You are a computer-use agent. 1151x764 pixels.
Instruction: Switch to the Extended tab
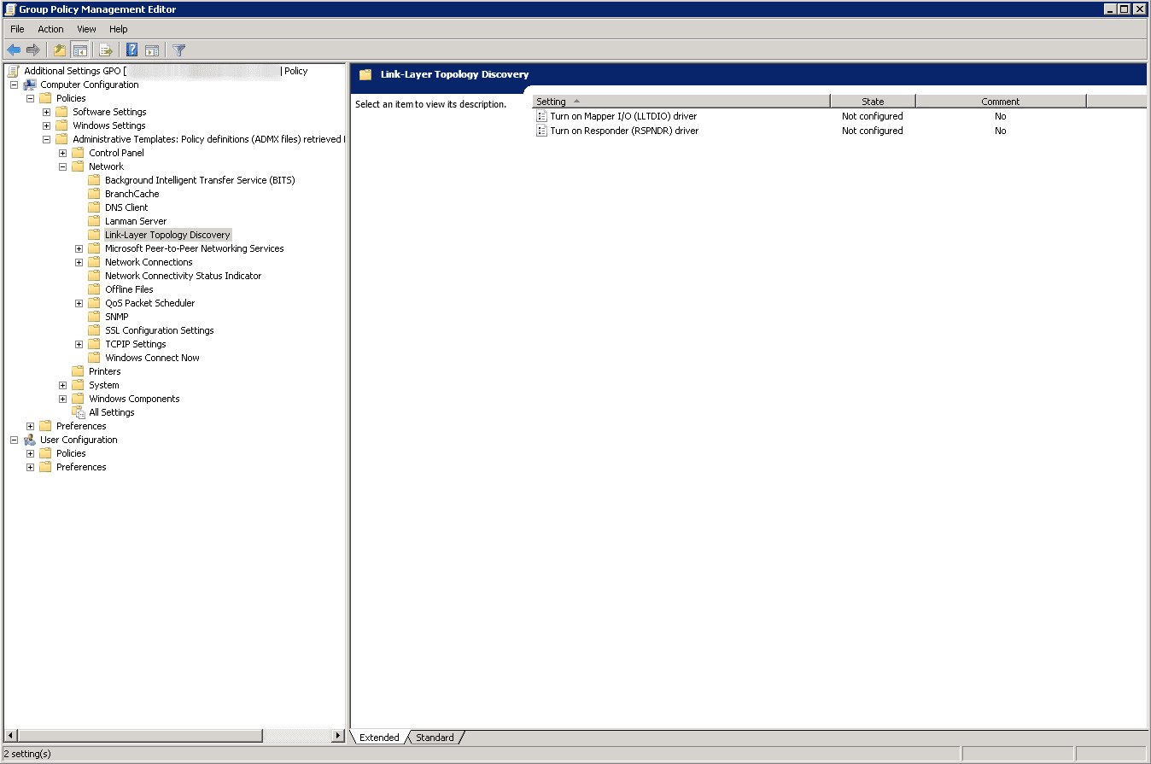point(379,738)
